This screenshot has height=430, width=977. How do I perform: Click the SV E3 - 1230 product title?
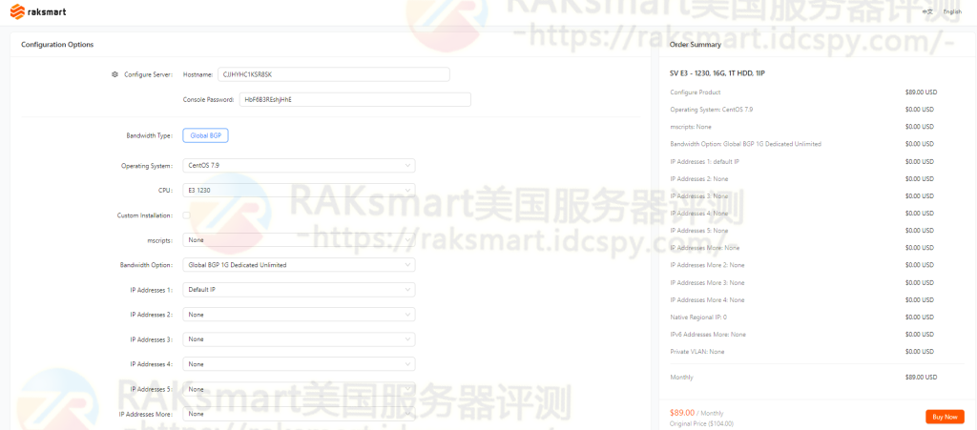tap(717, 73)
